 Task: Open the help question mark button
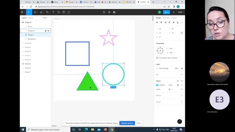[180, 121]
